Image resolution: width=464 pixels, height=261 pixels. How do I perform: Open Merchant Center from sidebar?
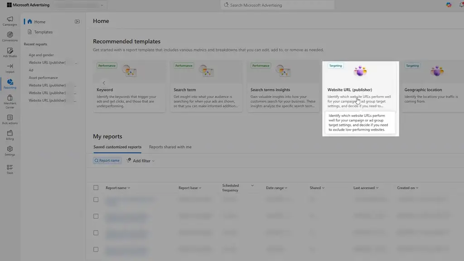10,101
